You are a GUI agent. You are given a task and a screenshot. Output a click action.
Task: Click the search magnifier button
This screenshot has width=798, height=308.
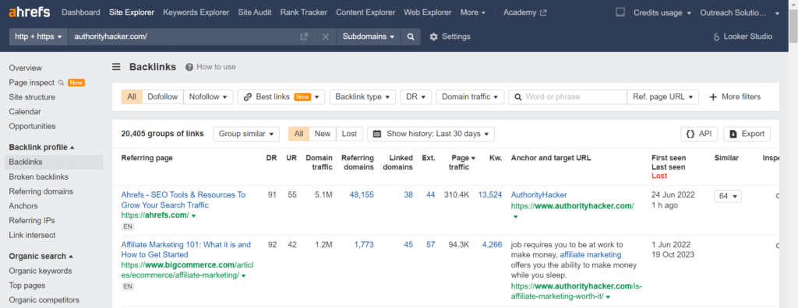[x=411, y=37]
